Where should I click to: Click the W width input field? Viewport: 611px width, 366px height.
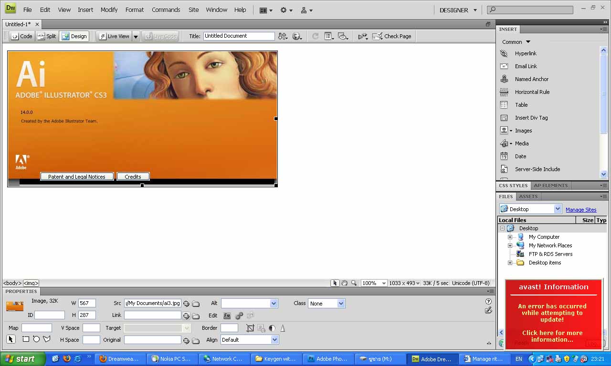click(87, 303)
